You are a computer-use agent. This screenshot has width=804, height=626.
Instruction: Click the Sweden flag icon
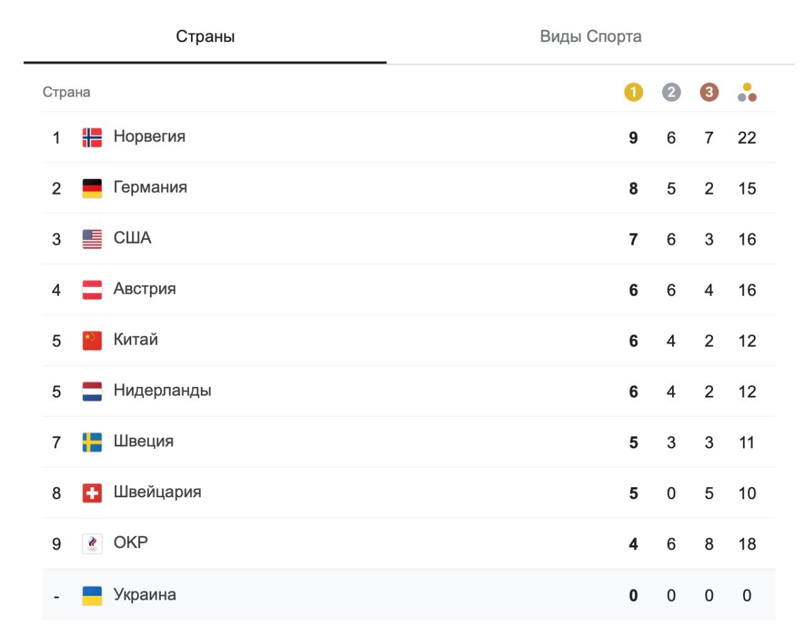pyautogui.click(x=92, y=443)
